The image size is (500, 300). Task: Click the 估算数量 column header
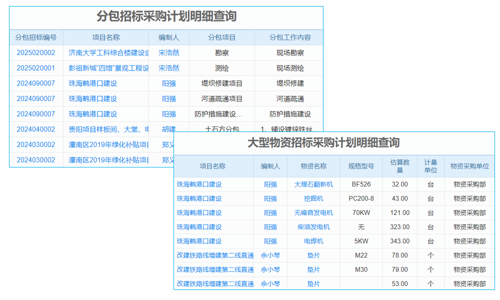[398, 166]
